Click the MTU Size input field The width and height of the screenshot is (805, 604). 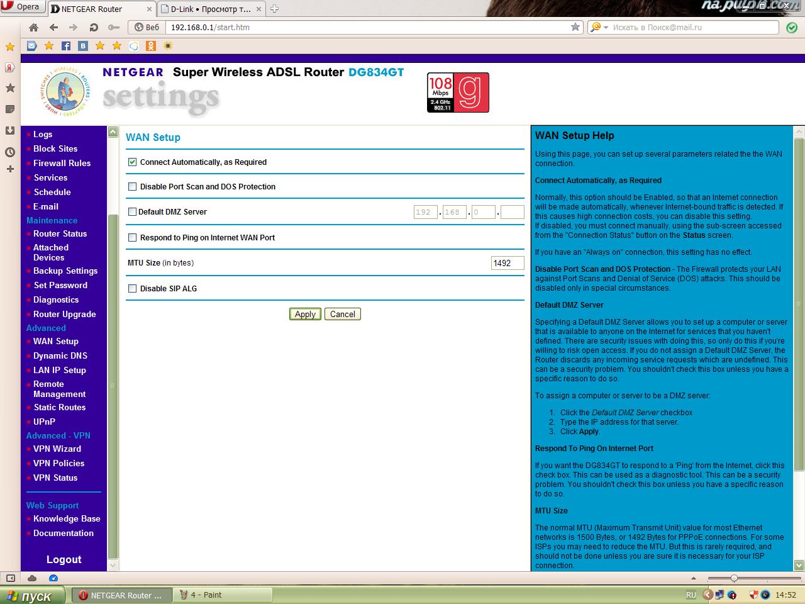[508, 263]
